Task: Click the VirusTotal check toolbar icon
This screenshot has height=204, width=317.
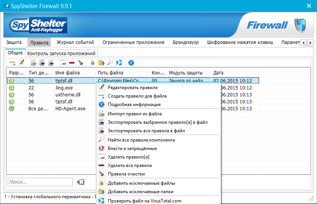Action: pos(119,63)
